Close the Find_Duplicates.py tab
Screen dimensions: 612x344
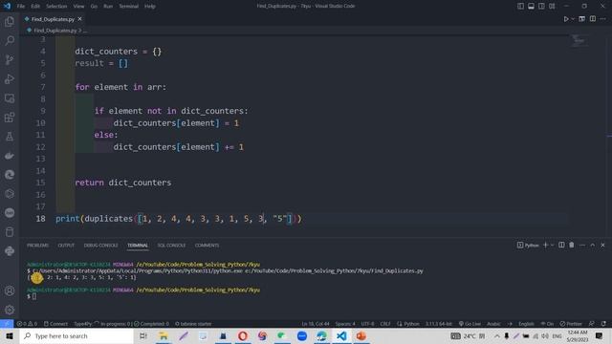(79, 19)
